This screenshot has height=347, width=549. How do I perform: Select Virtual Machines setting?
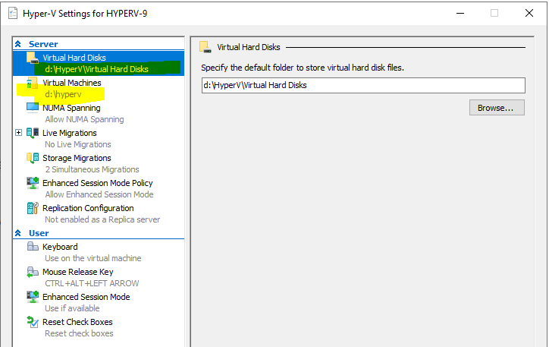click(x=72, y=83)
